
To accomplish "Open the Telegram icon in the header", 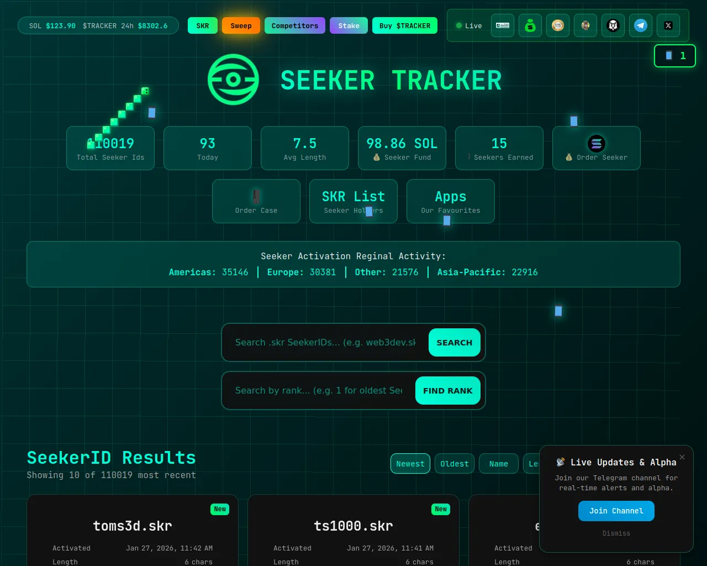I will click(x=641, y=25).
